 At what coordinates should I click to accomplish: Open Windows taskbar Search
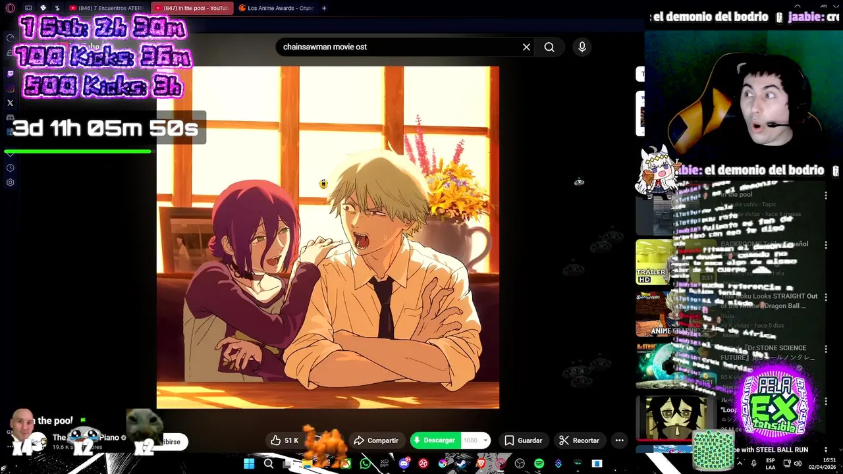[x=269, y=463]
